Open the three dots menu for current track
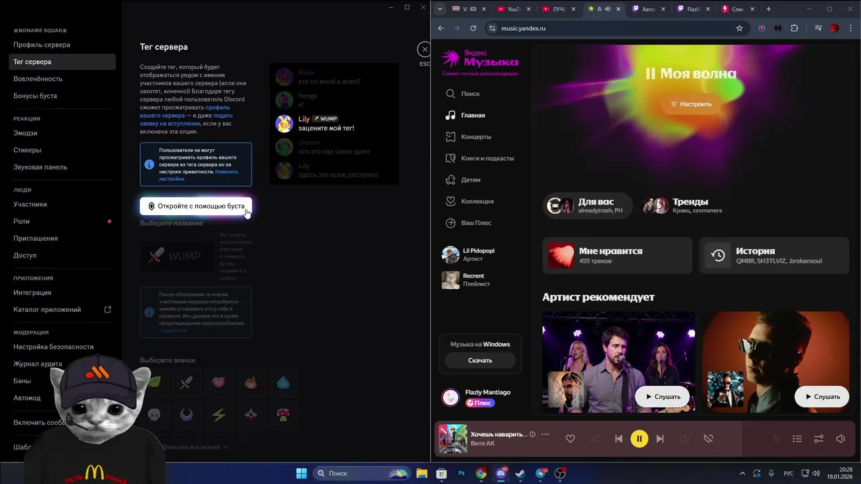This screenshot has width=861, height=484. 546,434
